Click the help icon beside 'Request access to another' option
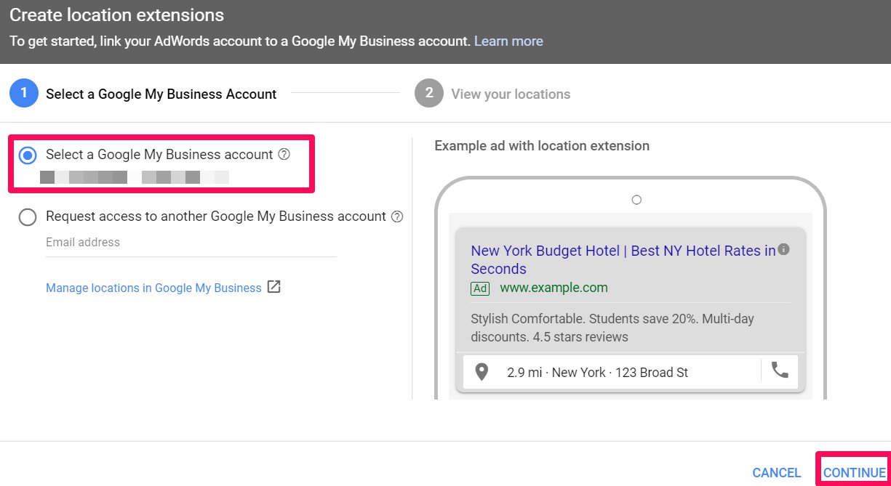 point(397,216)
